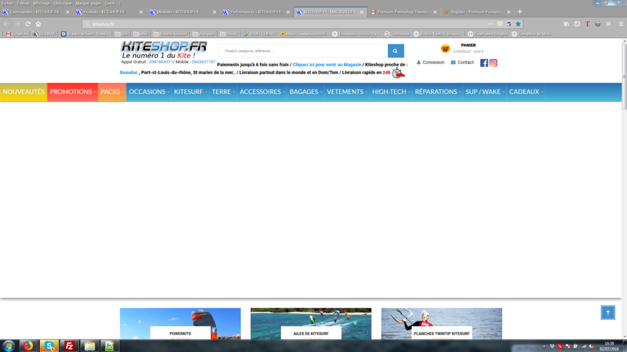Go to the browser home icon
Viewport: 627px width, 352px height.
(x=38, y=24)
